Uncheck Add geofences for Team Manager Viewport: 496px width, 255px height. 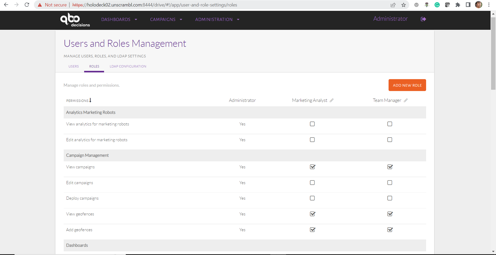390,230
